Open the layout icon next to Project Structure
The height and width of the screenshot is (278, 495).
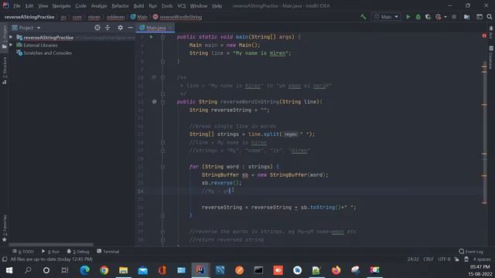click(x=479, y=17)
